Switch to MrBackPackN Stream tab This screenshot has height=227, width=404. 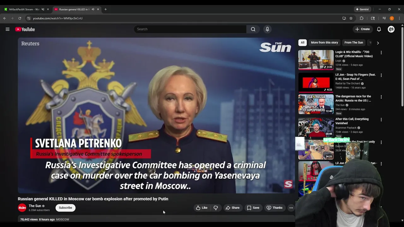(x=24, y=9)
